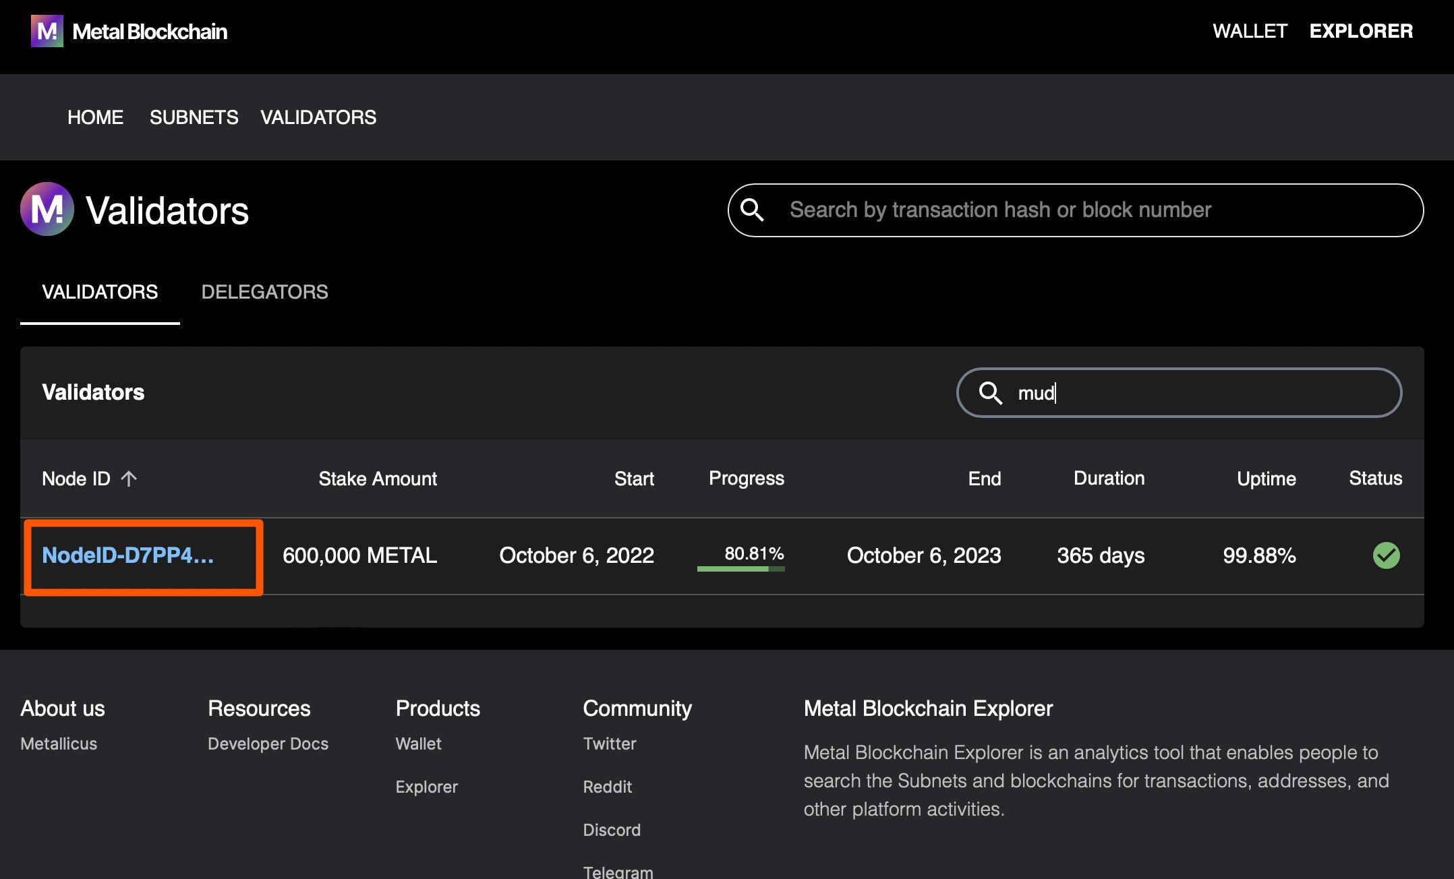Screen dimensions: 1454x879
Task: Click the Node ID sort arrow
Action: tap(129, 479)
